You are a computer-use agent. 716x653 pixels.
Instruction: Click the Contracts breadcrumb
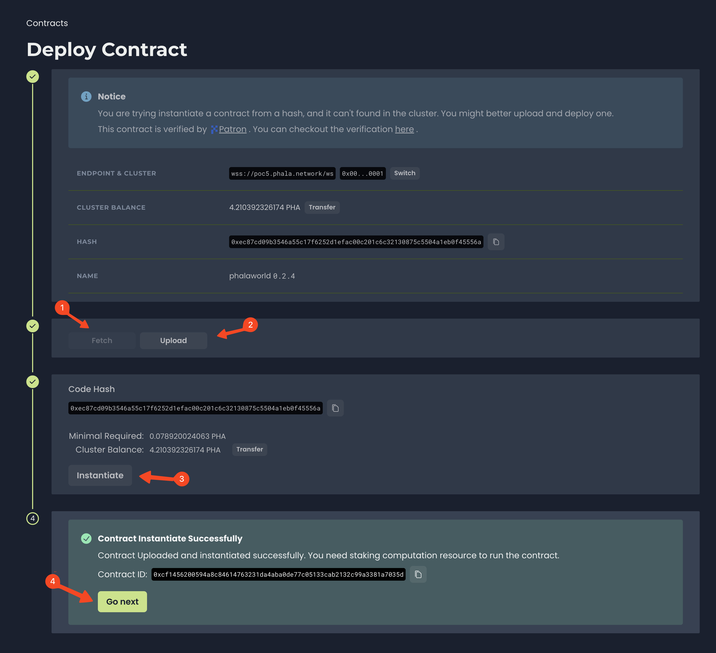47,23
